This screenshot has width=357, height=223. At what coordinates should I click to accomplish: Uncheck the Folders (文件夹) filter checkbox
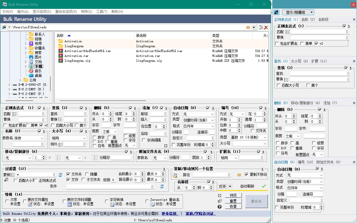pyautogui.click(x=68, y=174)
